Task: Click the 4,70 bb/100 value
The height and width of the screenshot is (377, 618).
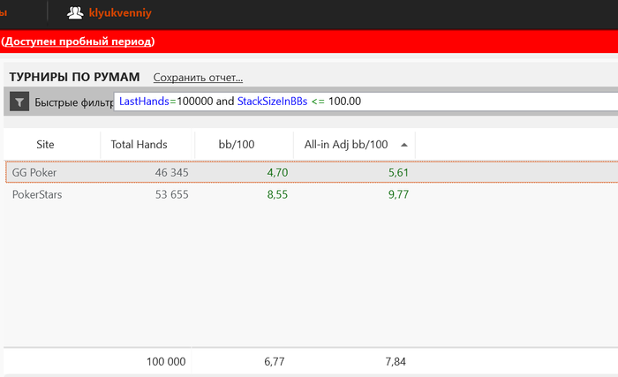Action: 277,172
